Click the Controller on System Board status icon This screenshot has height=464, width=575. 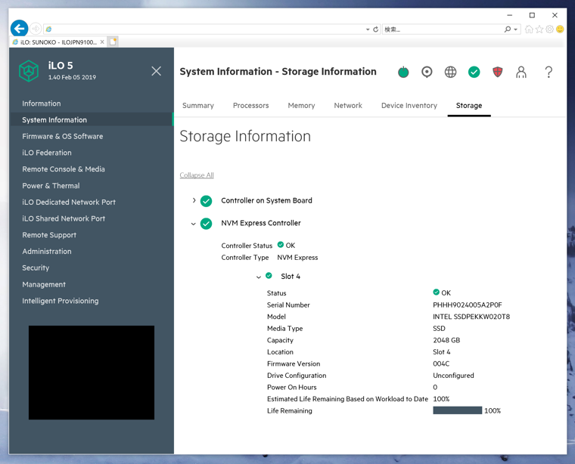click(206, 201)
